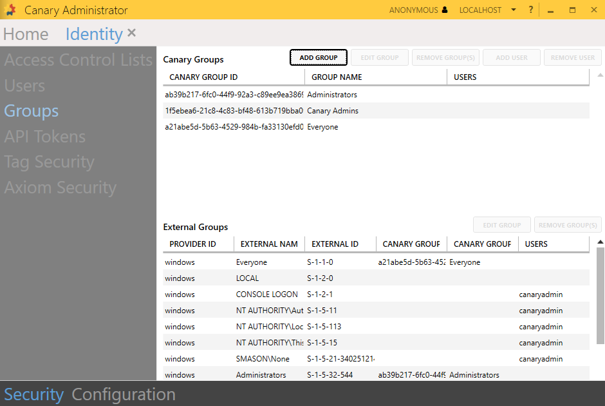
Task: Click the Canary Administrator logo icon
Action: 11,10
